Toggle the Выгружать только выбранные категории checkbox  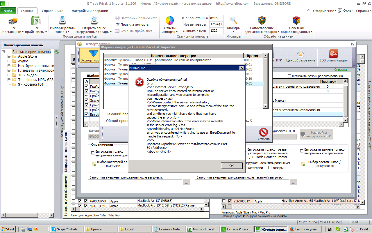tap(93, 153)
